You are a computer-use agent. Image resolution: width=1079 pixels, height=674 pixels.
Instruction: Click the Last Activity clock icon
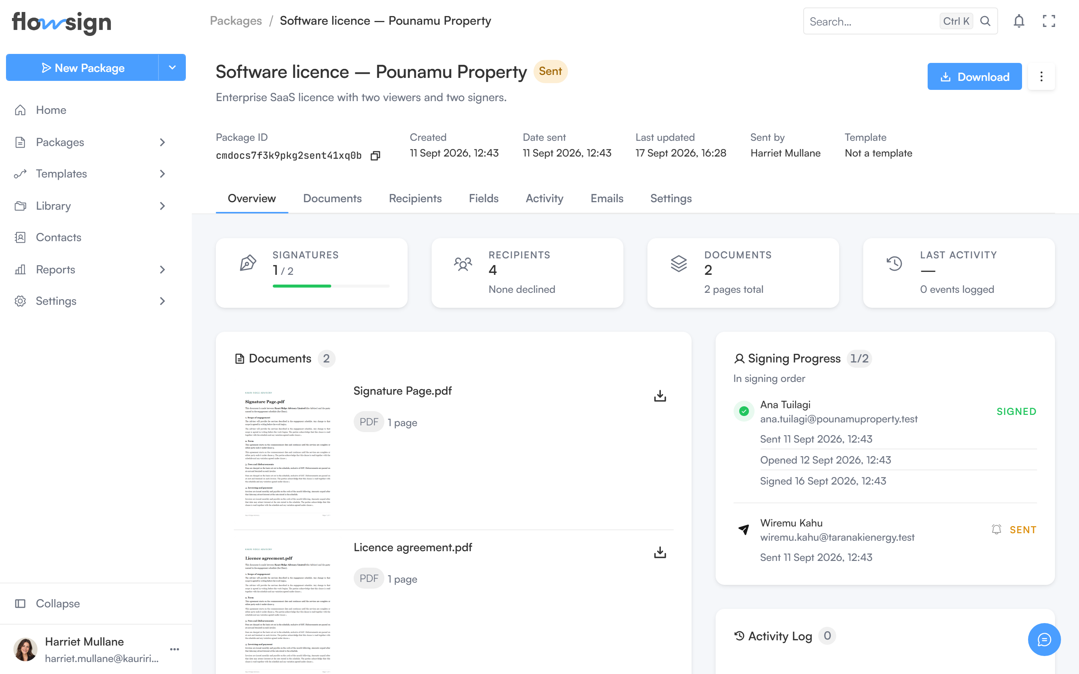894,264
